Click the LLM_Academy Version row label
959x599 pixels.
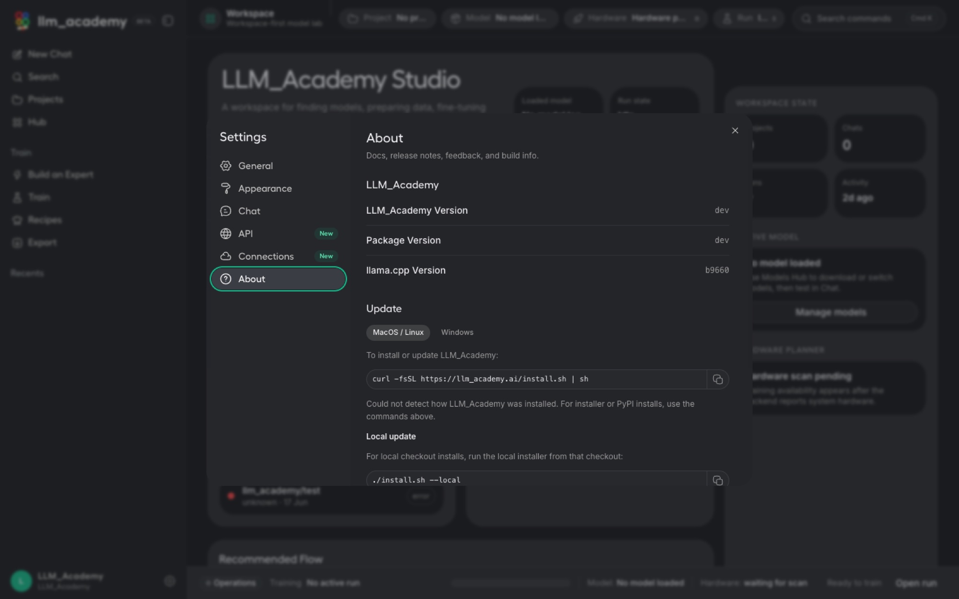click(x=417, y=210)
